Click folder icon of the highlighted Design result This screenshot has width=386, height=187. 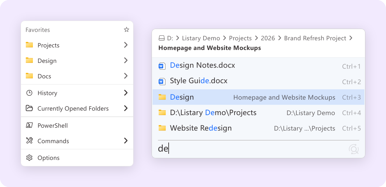coord(162,97)
